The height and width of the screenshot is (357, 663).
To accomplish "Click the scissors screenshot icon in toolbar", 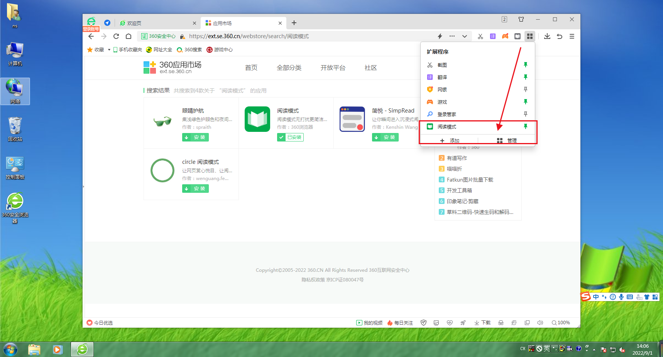I will tap(480, 36).
